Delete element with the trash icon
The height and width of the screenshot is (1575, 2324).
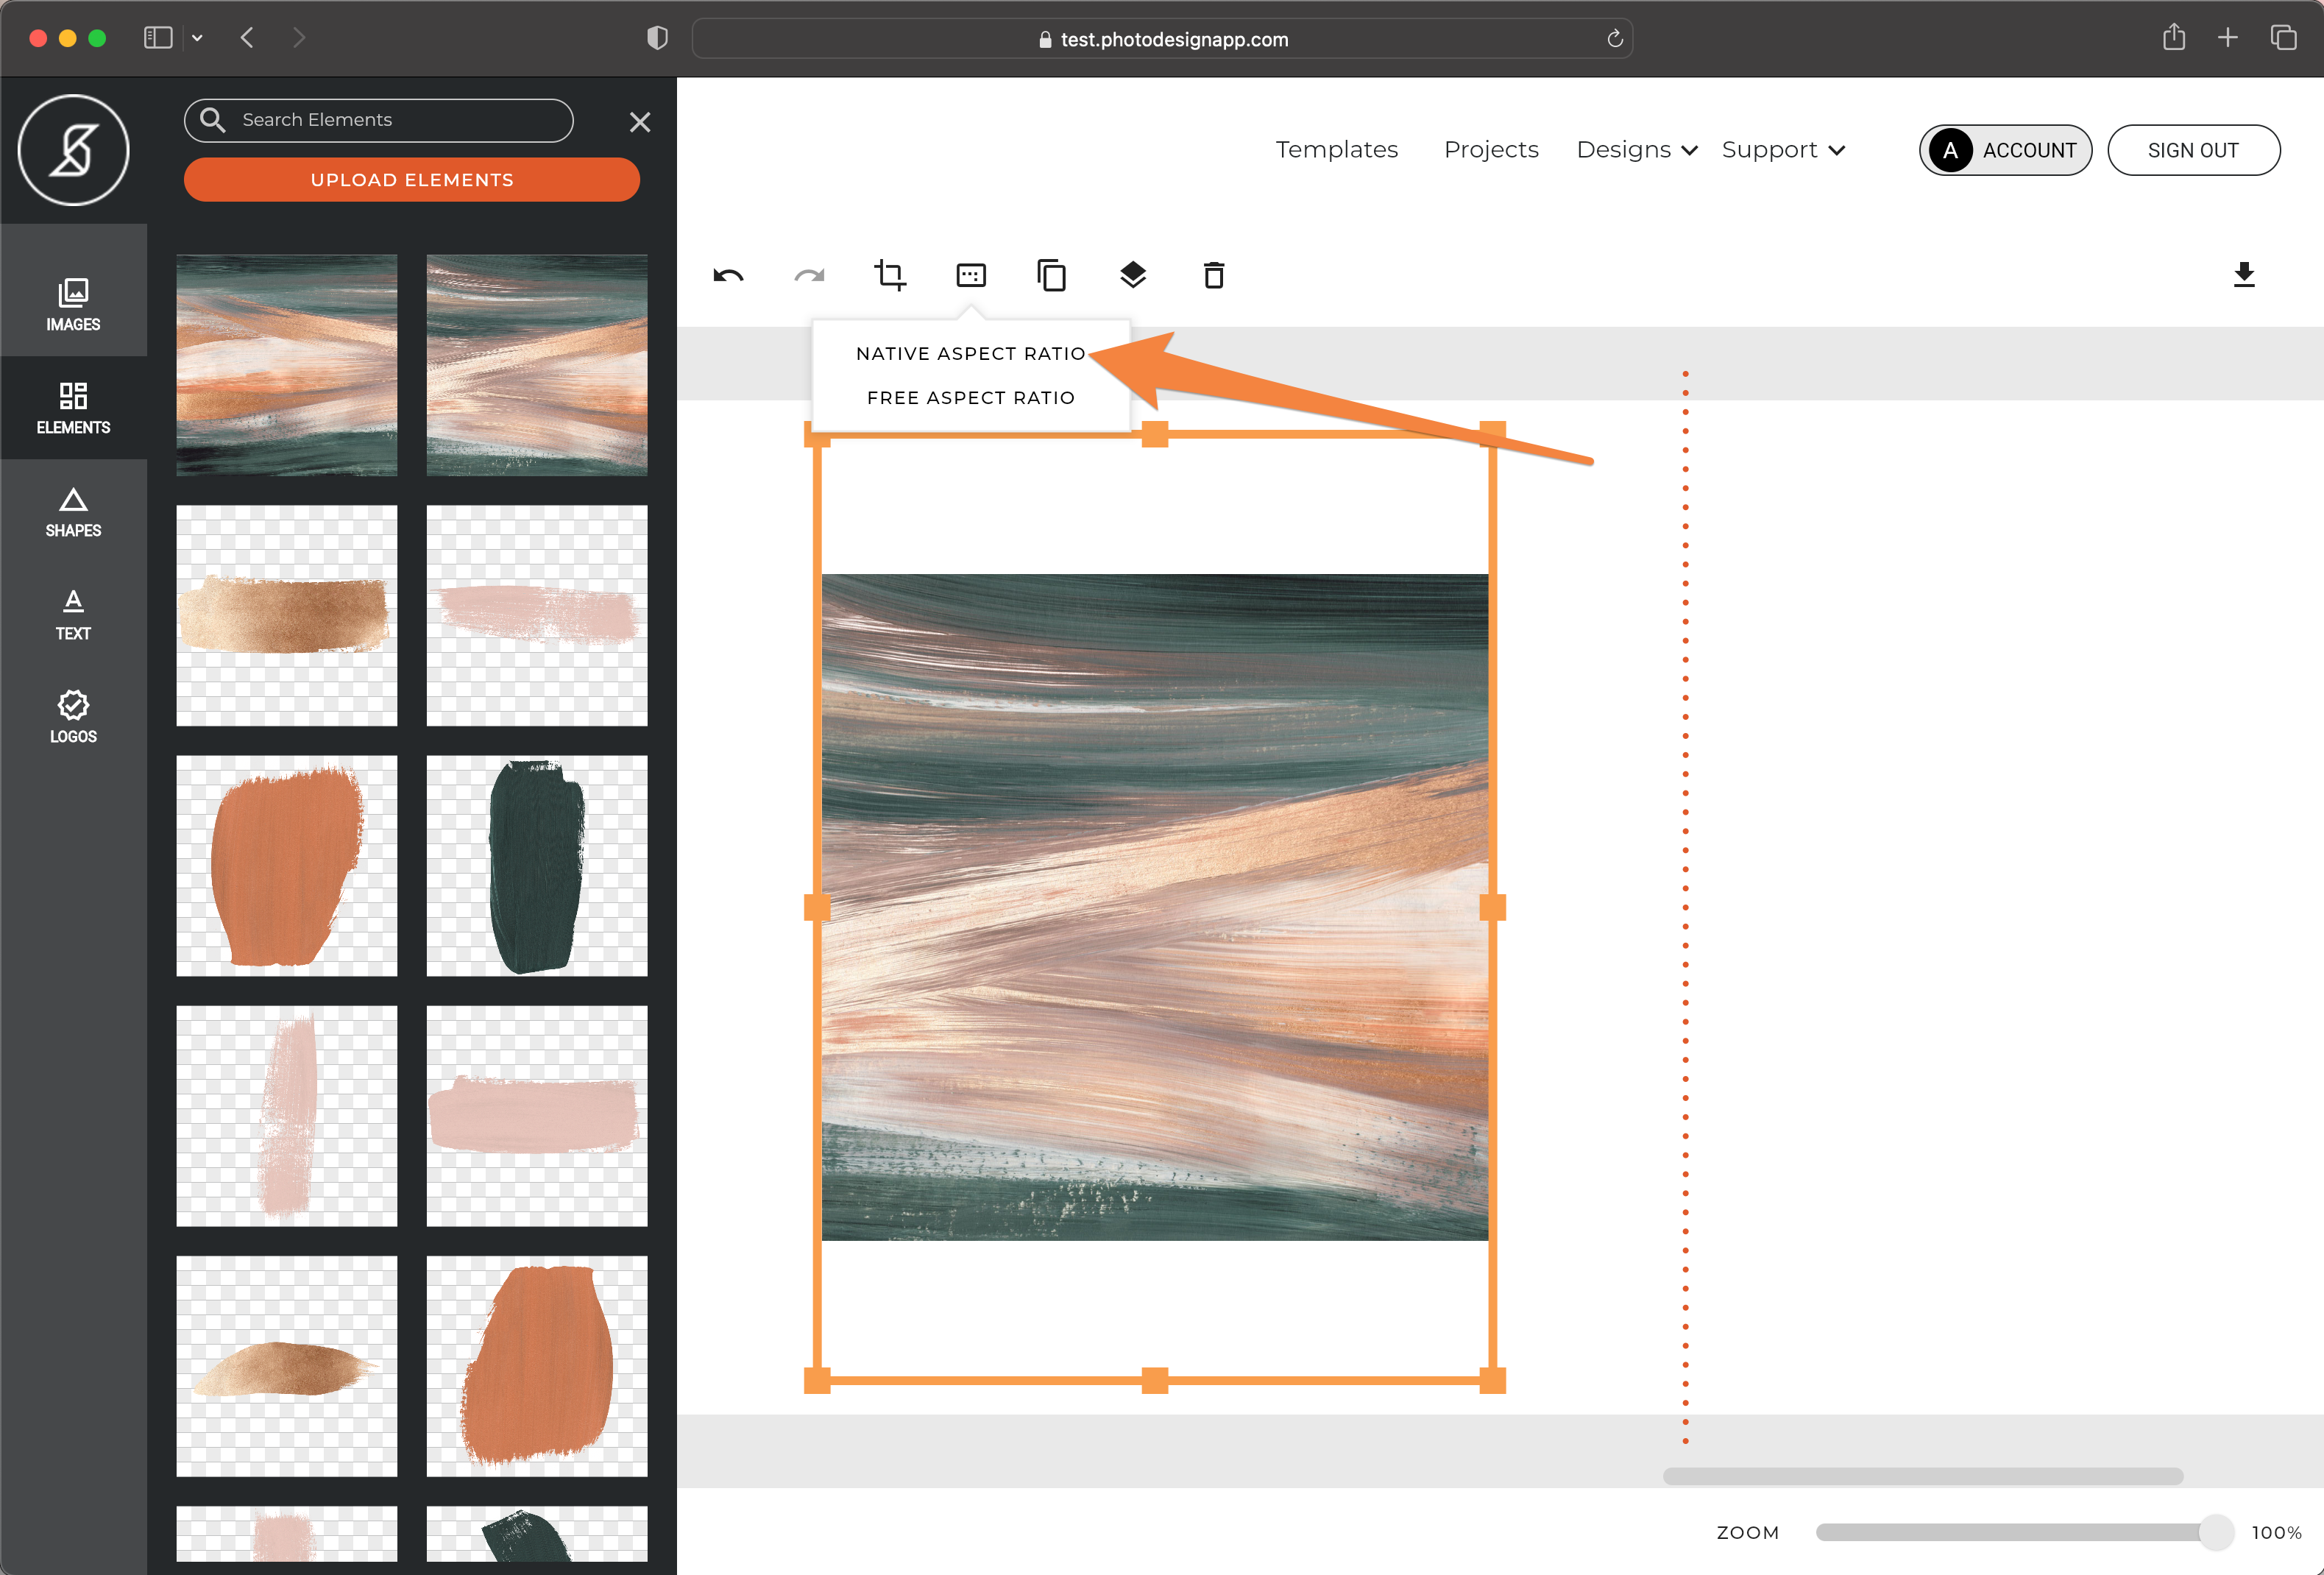pyautogui.click(x=1214, y=275)
